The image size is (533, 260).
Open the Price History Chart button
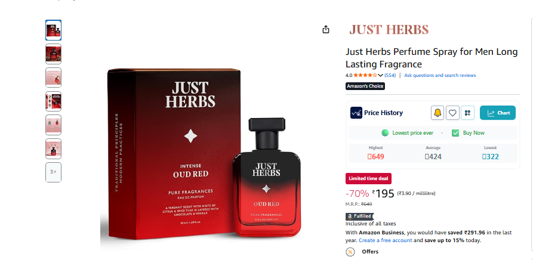(x=498, y=113)
